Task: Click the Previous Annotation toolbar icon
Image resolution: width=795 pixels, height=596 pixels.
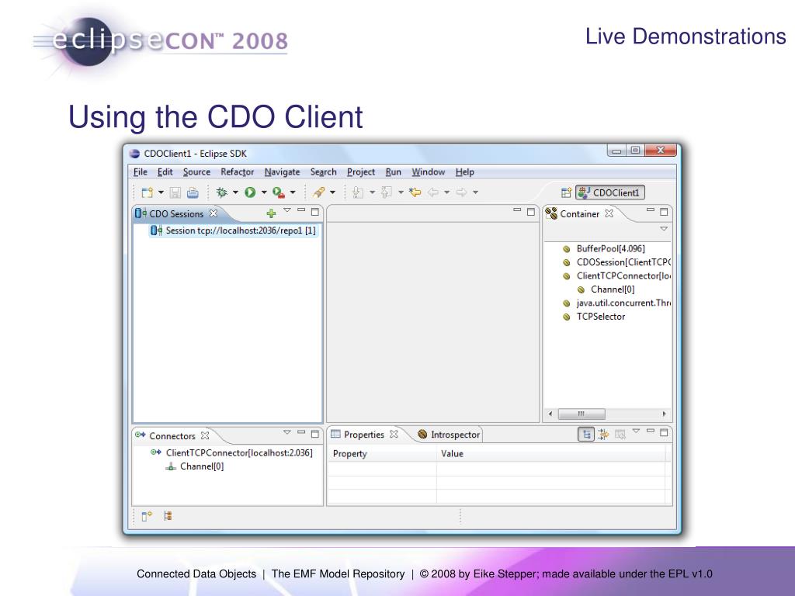Action: (x=387, y=192)
